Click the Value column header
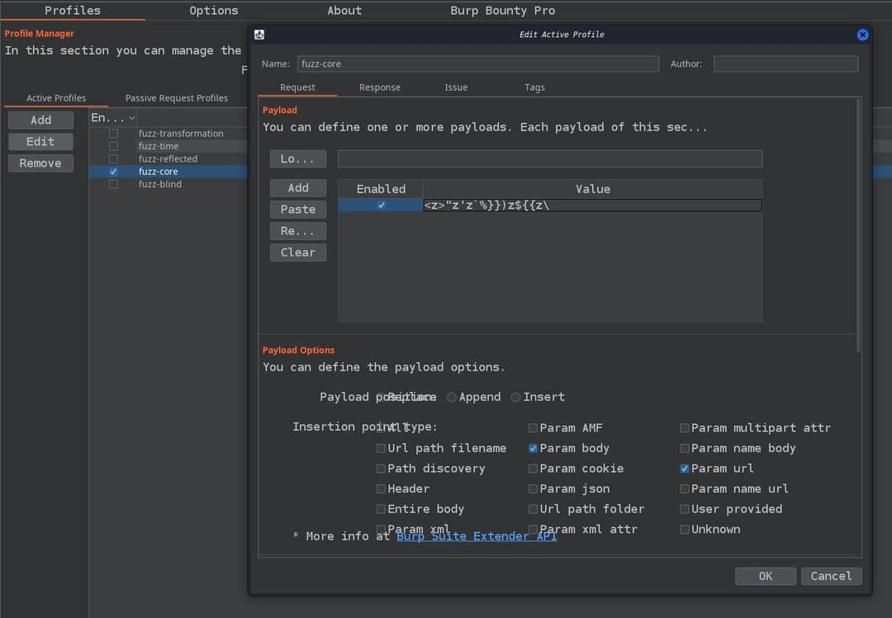Viewport: 892px width, 618px height. (592, 189)
